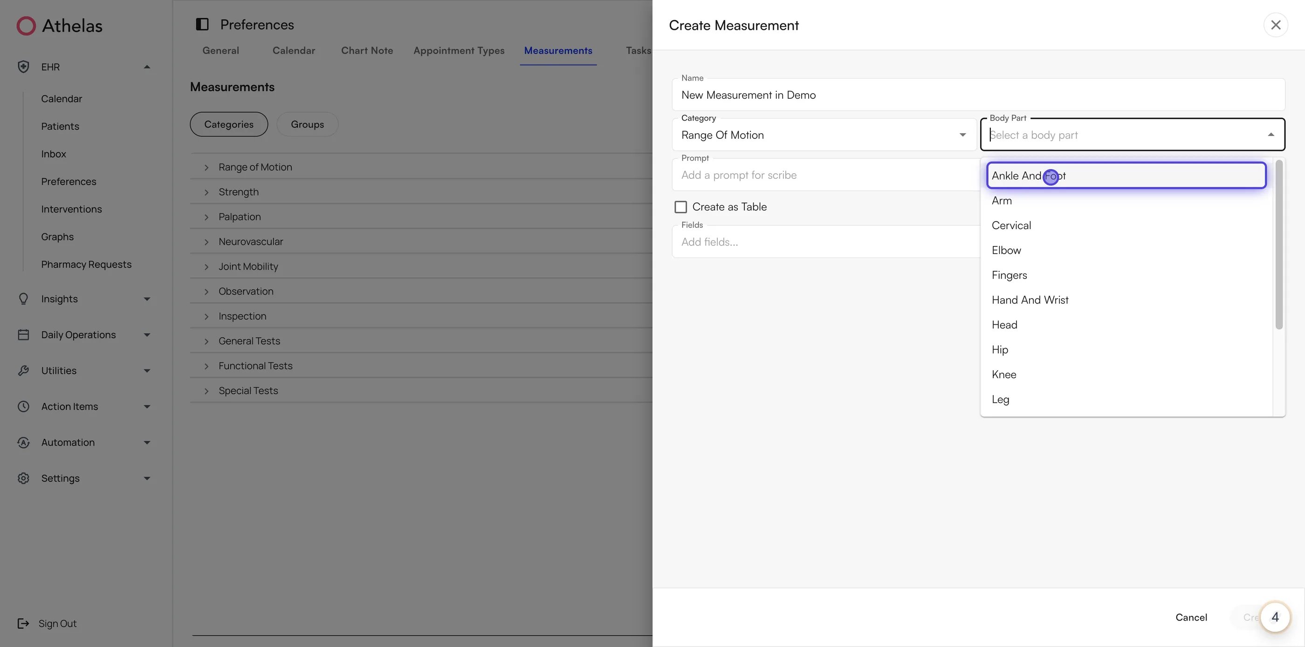Screen dimensions: 1305x647
Task: Switch to the Appointment Types tab
Action: [459, 51]
